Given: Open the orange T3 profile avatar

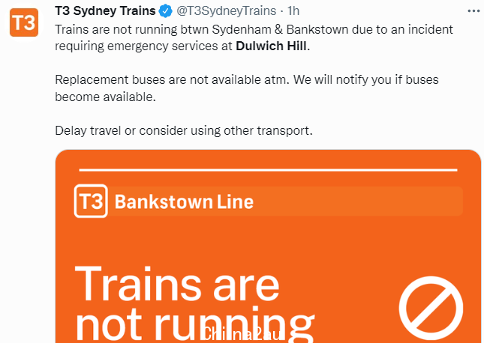Looking at the screenshot, I should (24, 22).
